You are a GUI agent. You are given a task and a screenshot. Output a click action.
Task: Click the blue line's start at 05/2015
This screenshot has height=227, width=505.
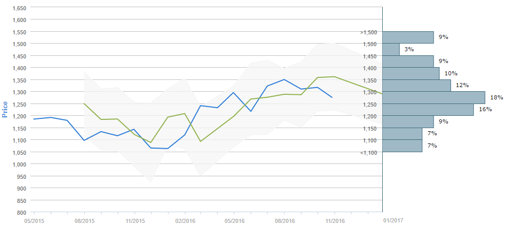(x=34, y=119)
